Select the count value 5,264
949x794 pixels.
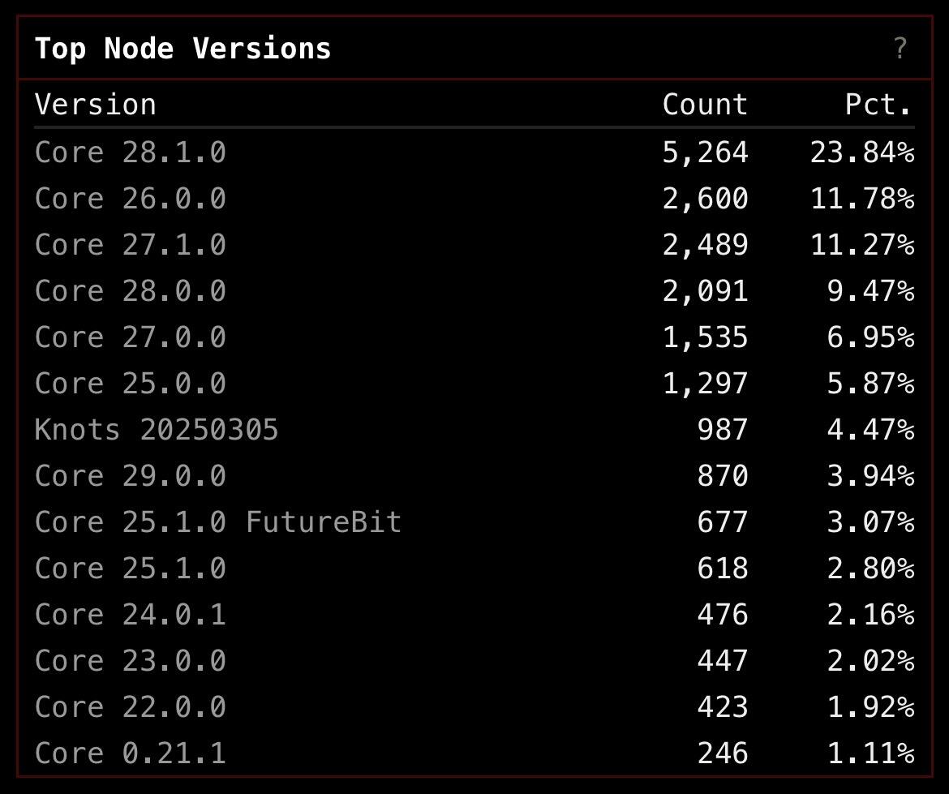click(x=705, y=152)
